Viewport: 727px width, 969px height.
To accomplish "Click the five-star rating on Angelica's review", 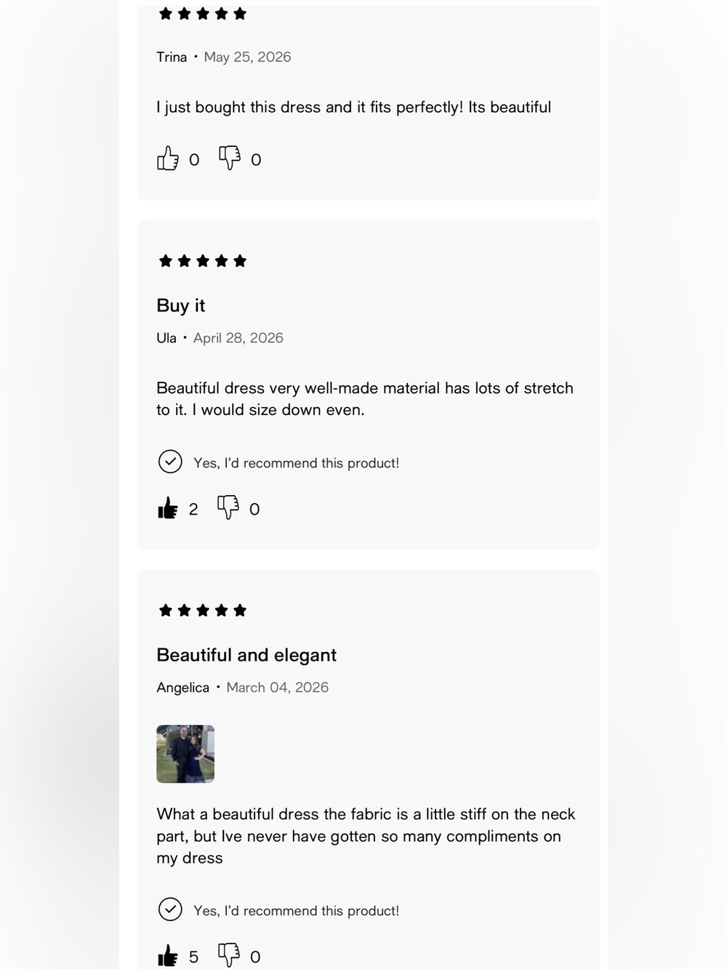I will click(203, 610).
